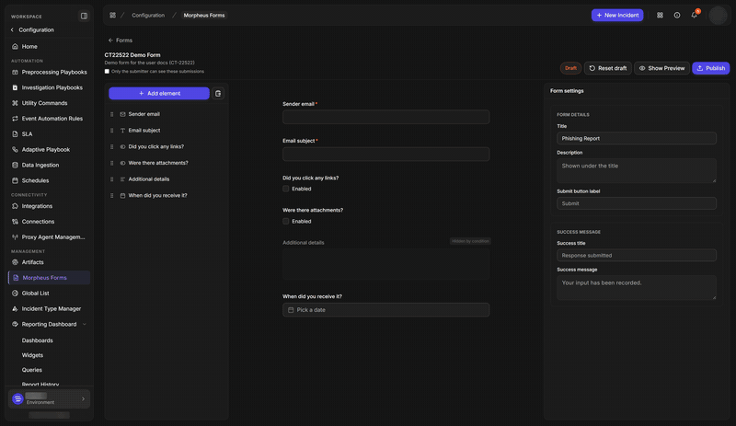Image resolution: width=736 pixels, height=426 pixels.
Task: Edit the form Title field
Action: pos(637,139)
